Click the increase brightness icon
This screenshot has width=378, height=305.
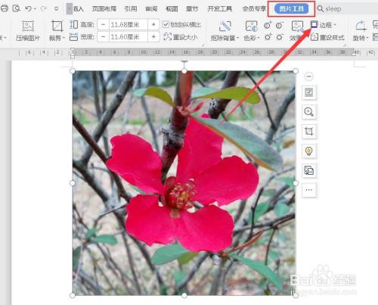[268, 37]
